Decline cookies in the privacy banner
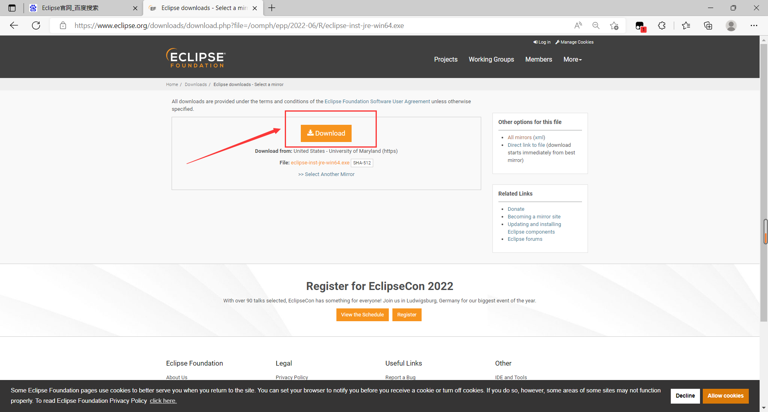The height and width of the screenshot is (412, 768). pyautogui.click(x=685, y=396)
